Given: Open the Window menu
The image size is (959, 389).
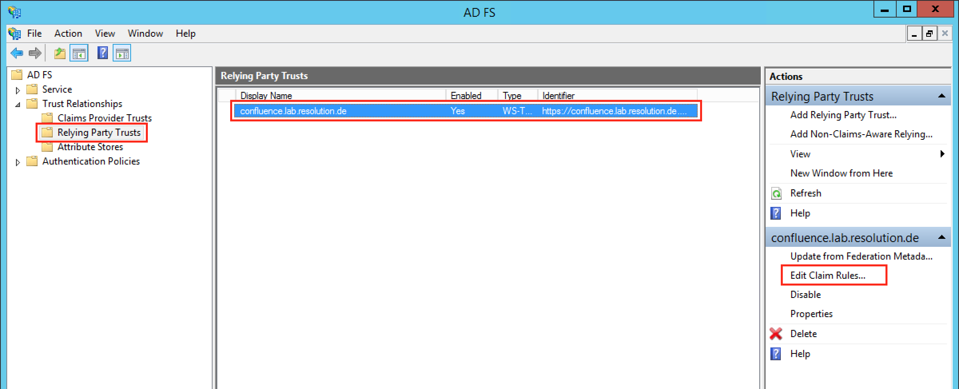Looking at the screenshot, I should 145,34.
